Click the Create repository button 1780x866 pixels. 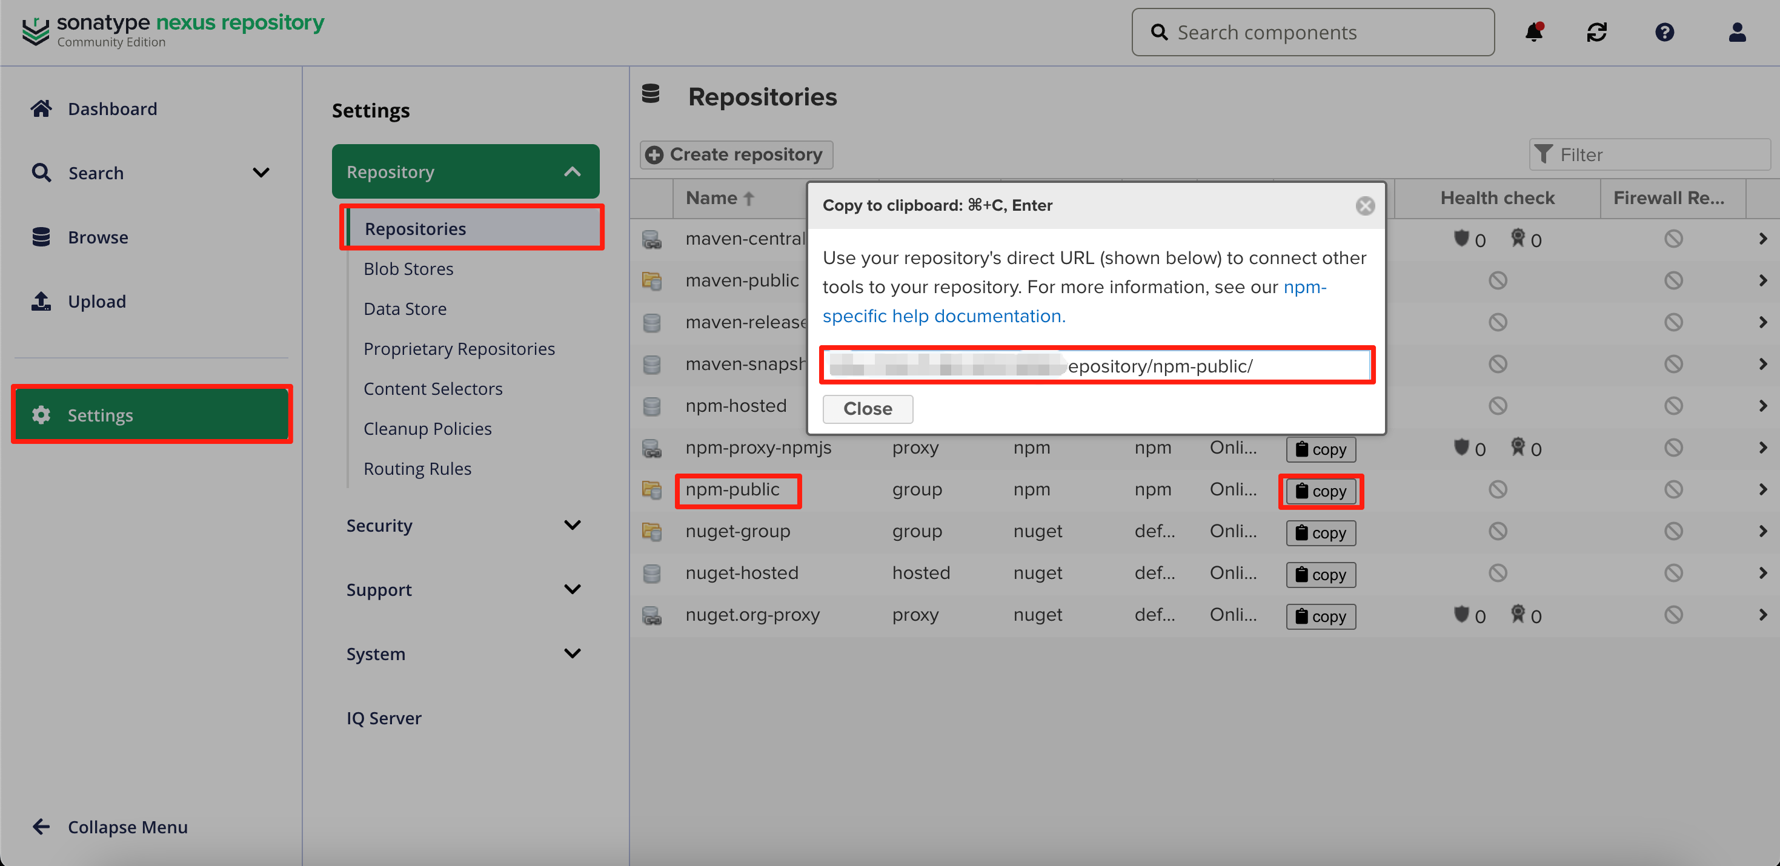click(736, 154)
